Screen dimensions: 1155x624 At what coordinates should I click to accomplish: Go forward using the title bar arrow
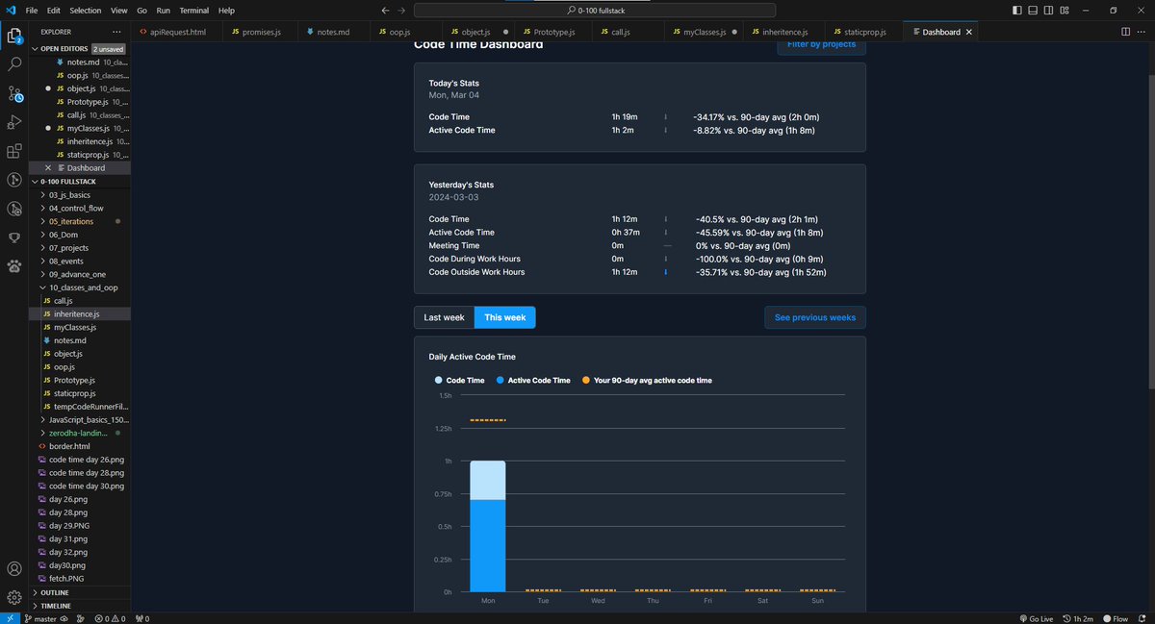402,10
